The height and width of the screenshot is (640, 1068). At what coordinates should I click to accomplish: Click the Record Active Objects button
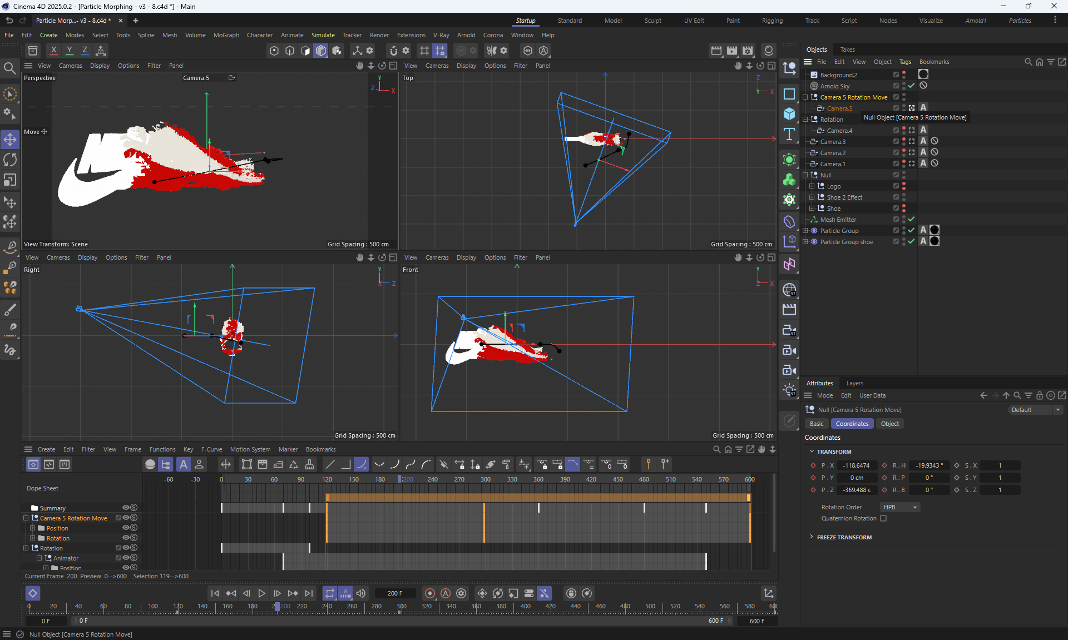[429, 593]
